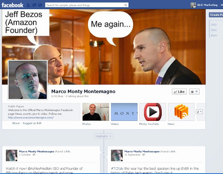Click the 8 talking about this text

(x=77, y=96)
